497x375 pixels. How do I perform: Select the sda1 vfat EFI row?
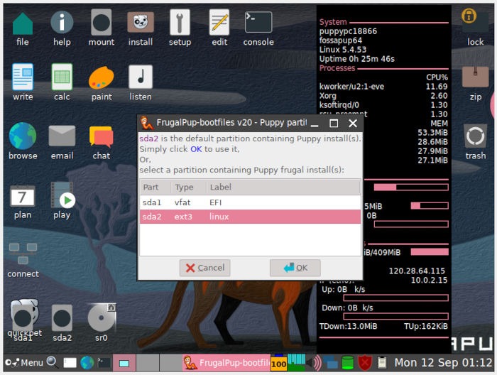click(x=250, y=202)
